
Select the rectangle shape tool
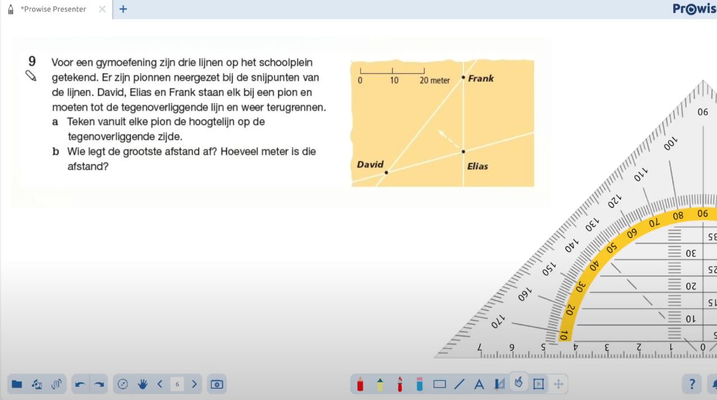(440, 384)
